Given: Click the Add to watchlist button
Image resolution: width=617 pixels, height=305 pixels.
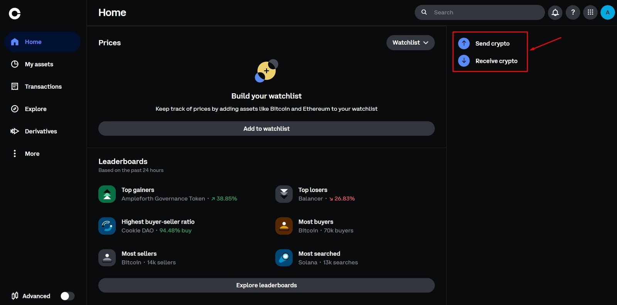Looking at the screenshot, I should [266, 129].
